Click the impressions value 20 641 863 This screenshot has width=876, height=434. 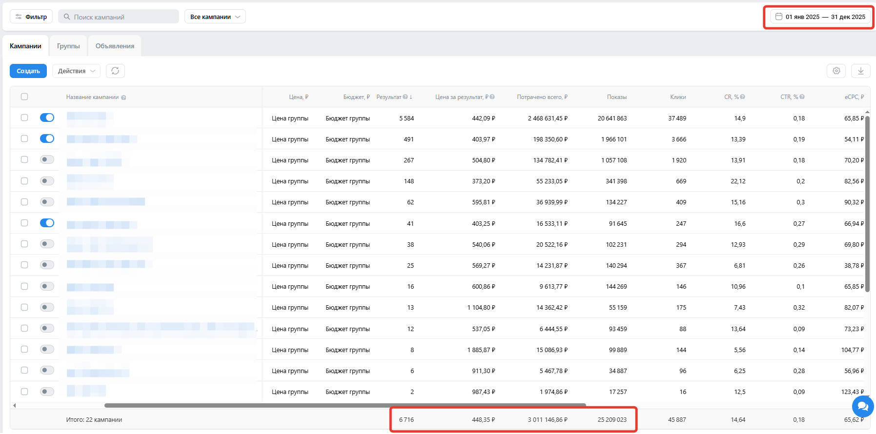(612, 118)
